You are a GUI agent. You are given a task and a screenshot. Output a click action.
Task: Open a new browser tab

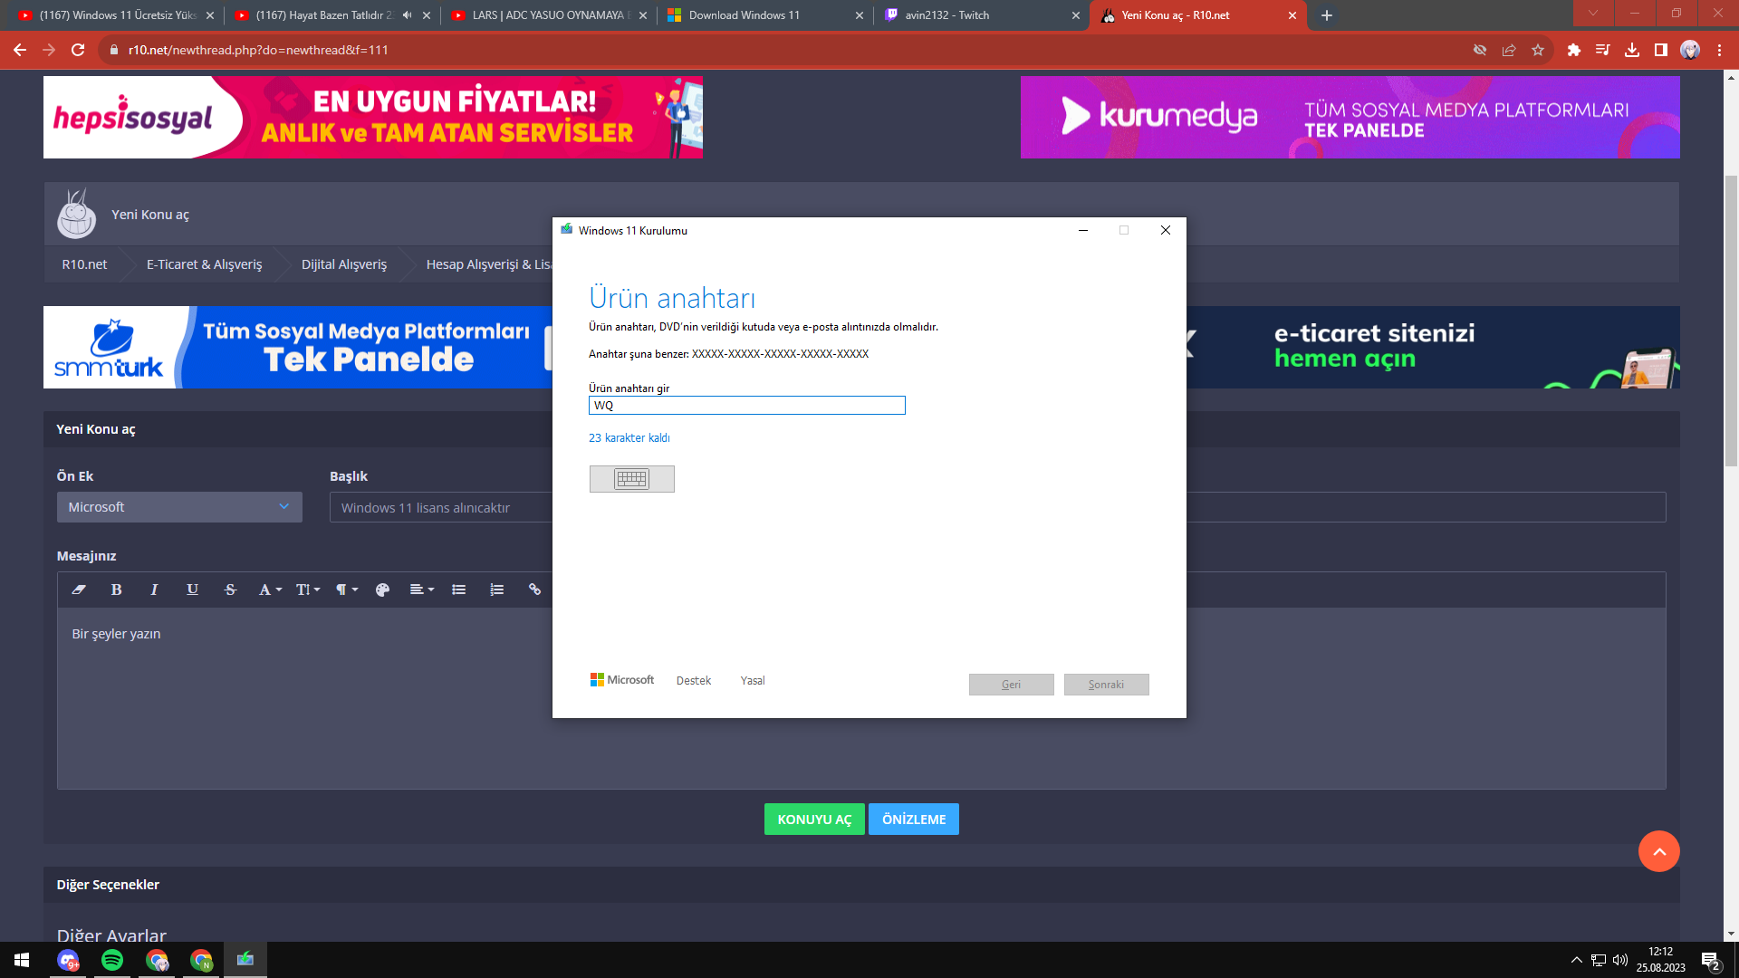(1327, 15)
